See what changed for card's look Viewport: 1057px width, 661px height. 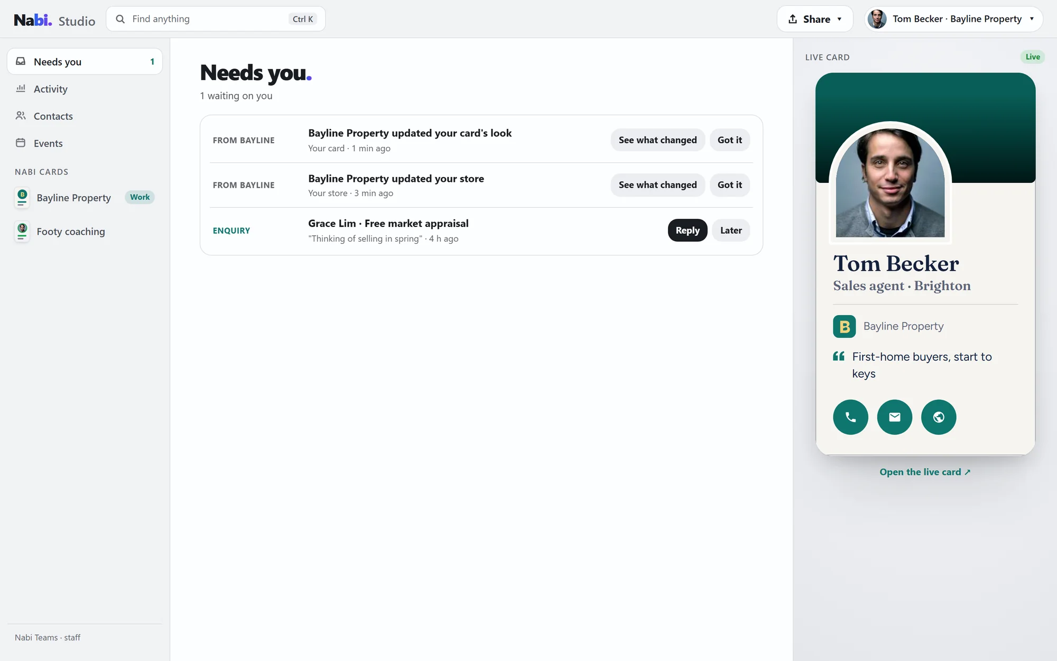tap(657, 140)
